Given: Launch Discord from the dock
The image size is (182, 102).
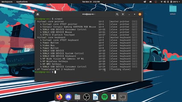Looking at the screenshot, I should [x=68, y=97].
